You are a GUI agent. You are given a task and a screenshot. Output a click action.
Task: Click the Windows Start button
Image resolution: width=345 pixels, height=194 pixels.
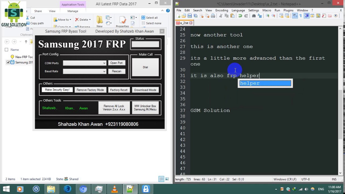[x=6, y=189]
